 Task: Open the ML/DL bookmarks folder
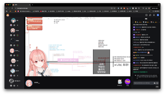[129, 11]
